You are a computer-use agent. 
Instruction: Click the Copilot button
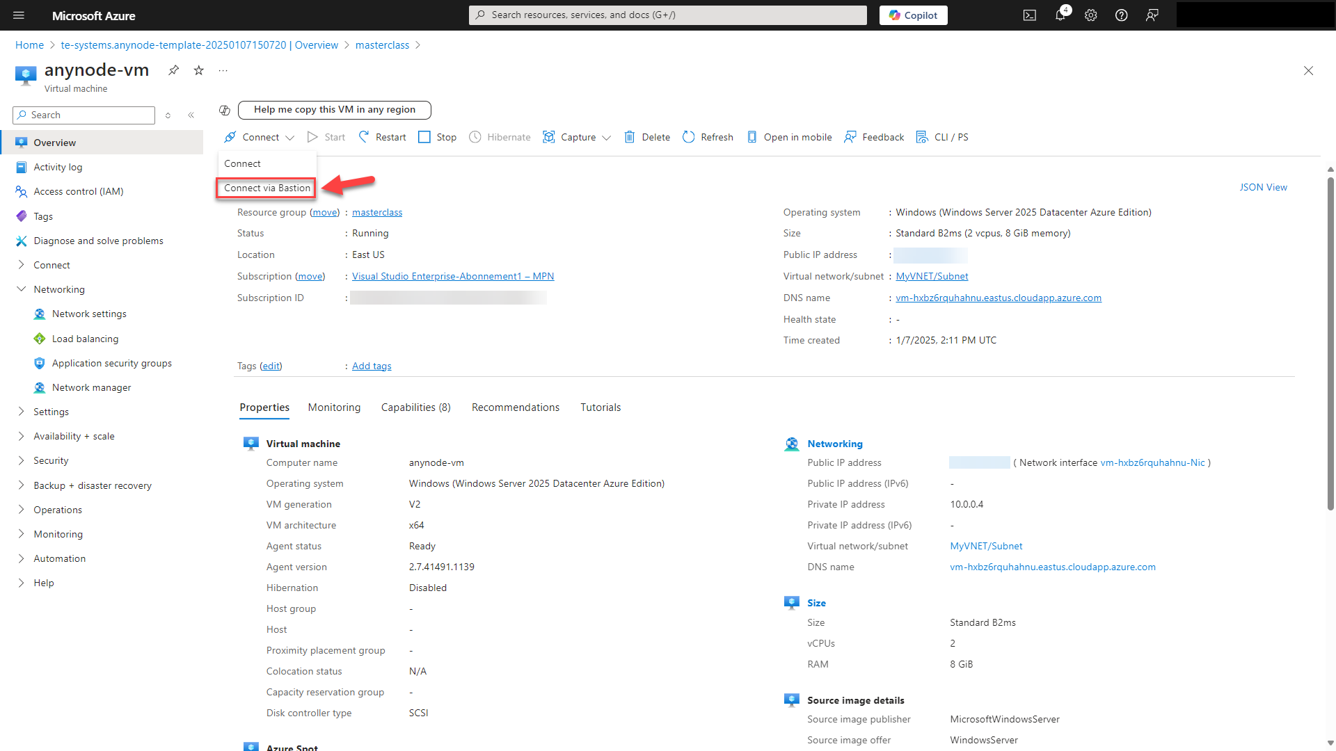click(914, 15)
